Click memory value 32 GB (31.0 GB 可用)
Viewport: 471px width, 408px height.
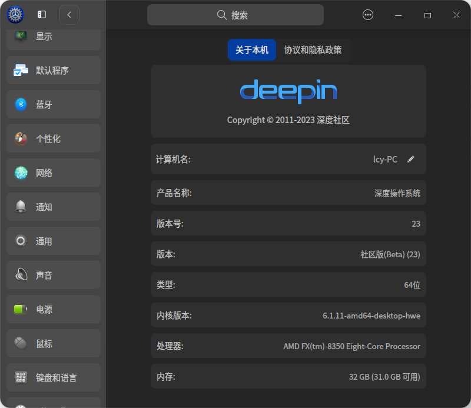pyautogui.click(x=384, y=377)
